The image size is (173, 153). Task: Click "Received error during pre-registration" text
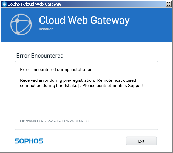tap(57, 80)
